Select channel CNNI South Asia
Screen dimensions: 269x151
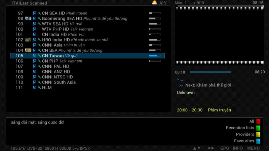(87, 82)
